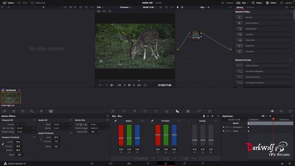Open viewer zoom percentage dropdown
The image size is (295, 166).
point(100,7)
